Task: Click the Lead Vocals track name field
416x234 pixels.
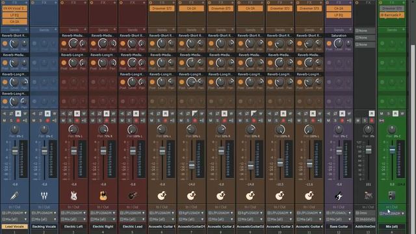Action: (x=14, y=227)
